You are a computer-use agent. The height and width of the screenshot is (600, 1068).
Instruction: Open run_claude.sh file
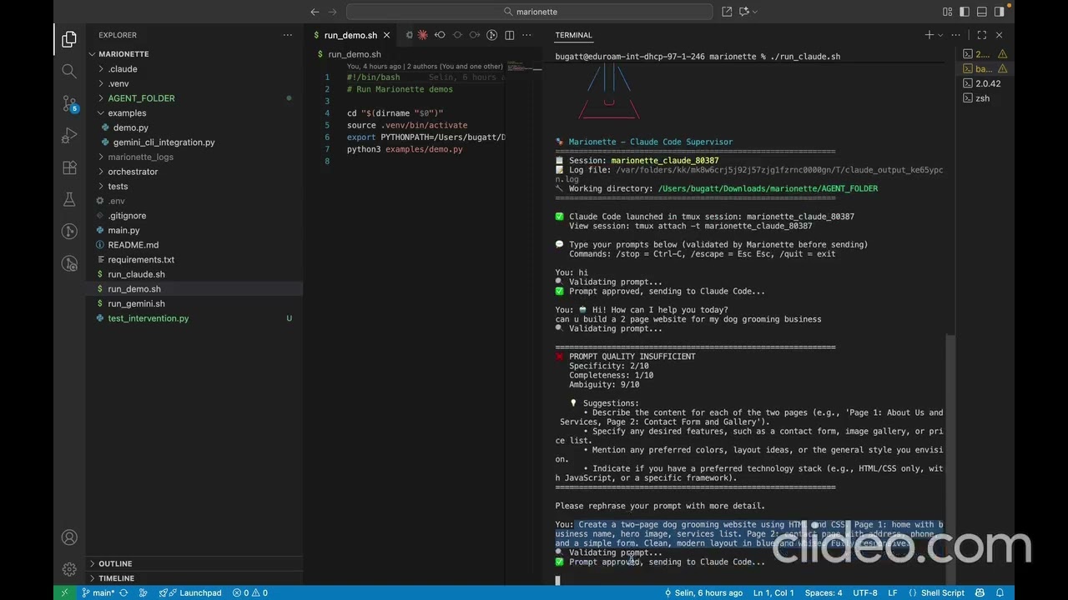[x=194, y=274]
